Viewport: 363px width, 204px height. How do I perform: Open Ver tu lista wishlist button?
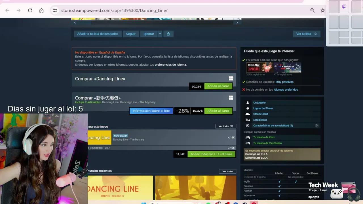point(307,34)
